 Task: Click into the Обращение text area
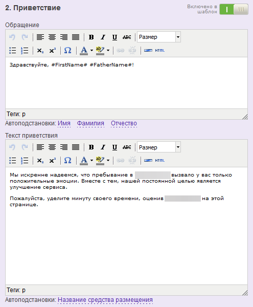126,83
